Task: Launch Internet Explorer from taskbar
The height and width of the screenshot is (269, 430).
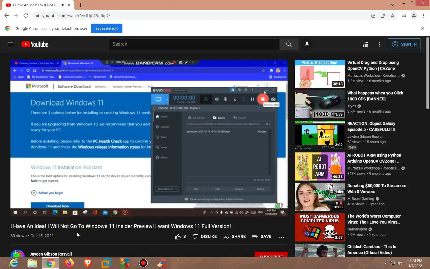Action: coord(14,263)
